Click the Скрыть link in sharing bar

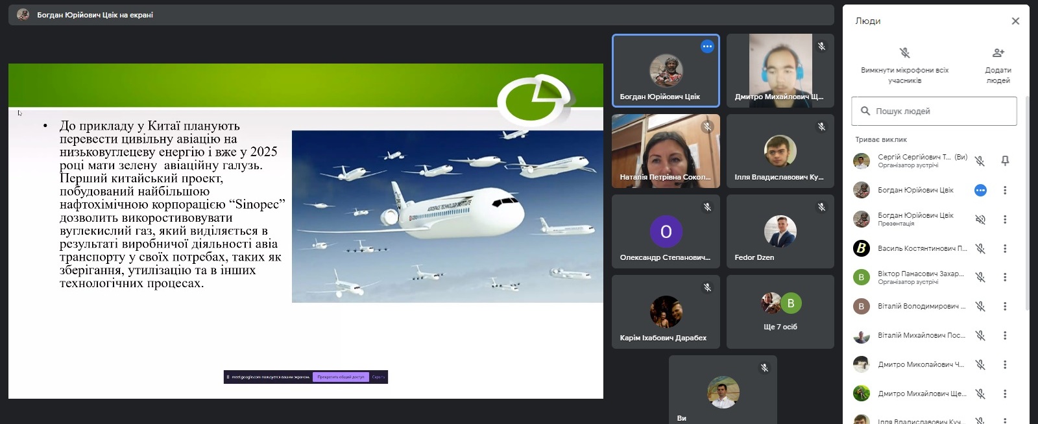(378, 377)
